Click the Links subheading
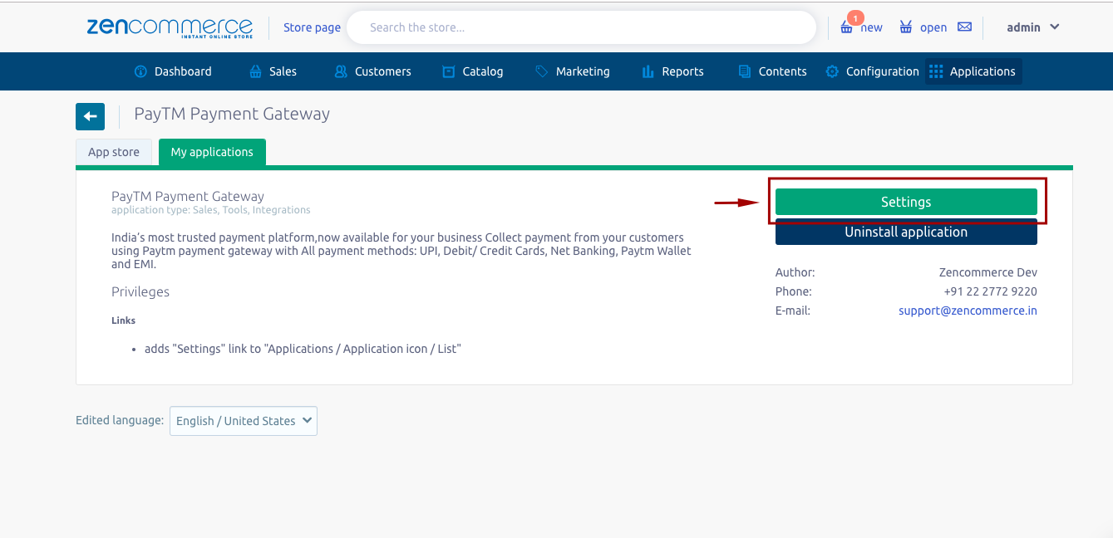 click(123, 320)
